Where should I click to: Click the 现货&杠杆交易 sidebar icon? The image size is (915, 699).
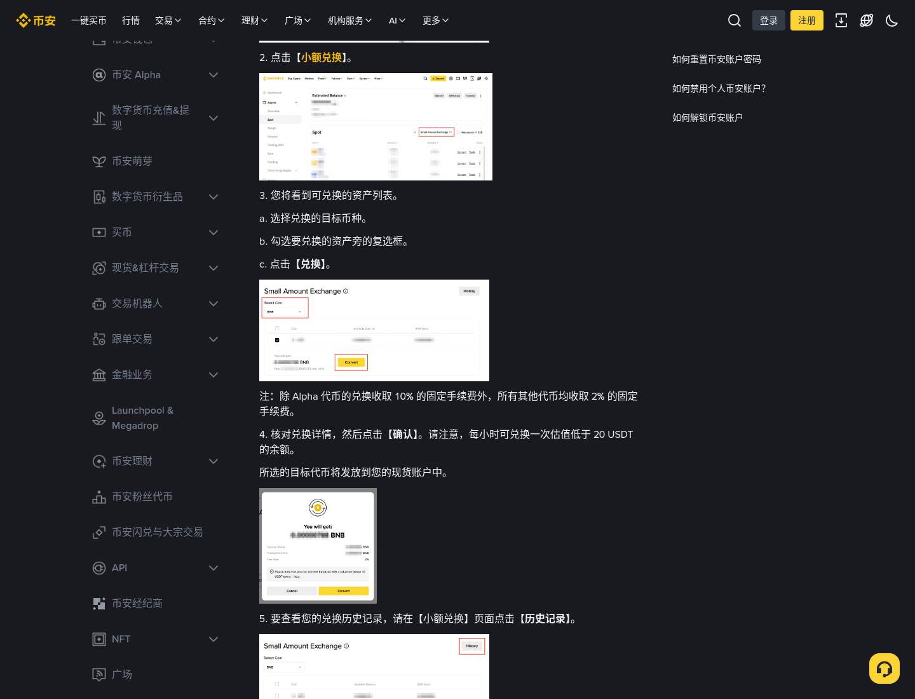pos(99,268)
